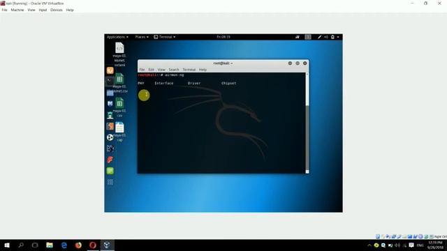Show hidden system tray icons
447x251 pixels.
pos(369,245)
